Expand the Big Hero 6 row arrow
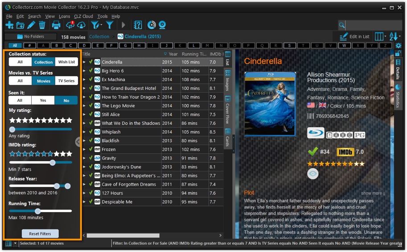Image resolution: width=407 pixels, height=252 pixels. point(84,71)
